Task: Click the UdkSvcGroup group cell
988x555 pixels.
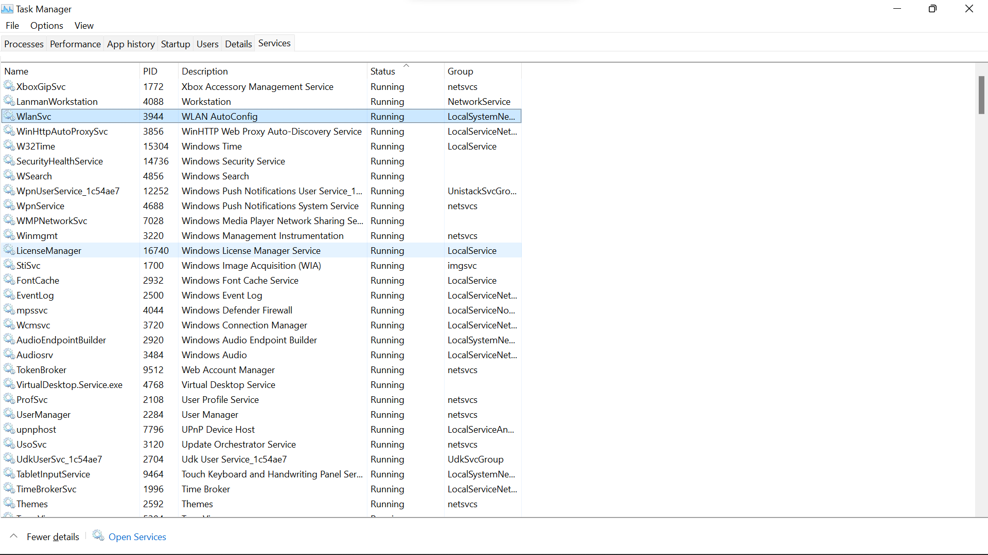Action: 475,459
